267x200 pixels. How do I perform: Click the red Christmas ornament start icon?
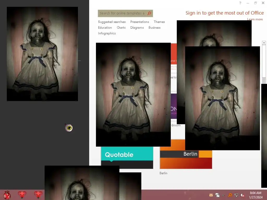click(x=7, y=195)
